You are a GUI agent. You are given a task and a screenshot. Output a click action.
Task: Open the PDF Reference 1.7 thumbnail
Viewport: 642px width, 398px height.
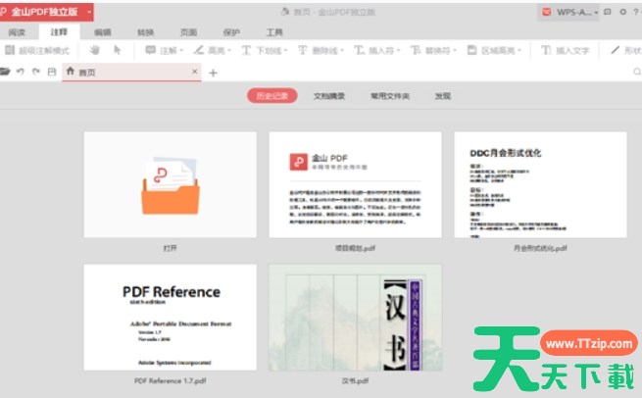[x=171, y=317]
